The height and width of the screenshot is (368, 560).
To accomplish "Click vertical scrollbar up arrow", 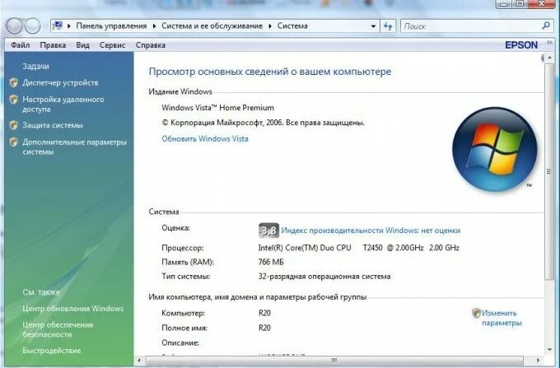I will pyautogui.click(x=549, y=58).
